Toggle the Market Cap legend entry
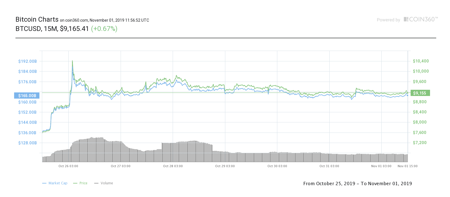Image resolution: width=450 pixels, height=197 pixels. (55, 183)
